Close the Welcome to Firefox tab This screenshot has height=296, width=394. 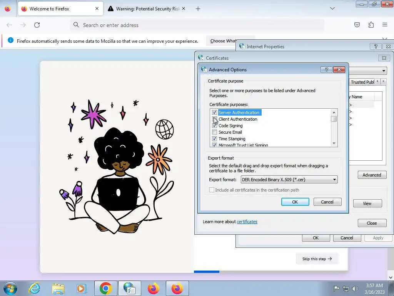pyautogui.click(x=97, y=8)
